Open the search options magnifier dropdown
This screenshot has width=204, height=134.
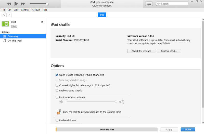pos(159,4)
